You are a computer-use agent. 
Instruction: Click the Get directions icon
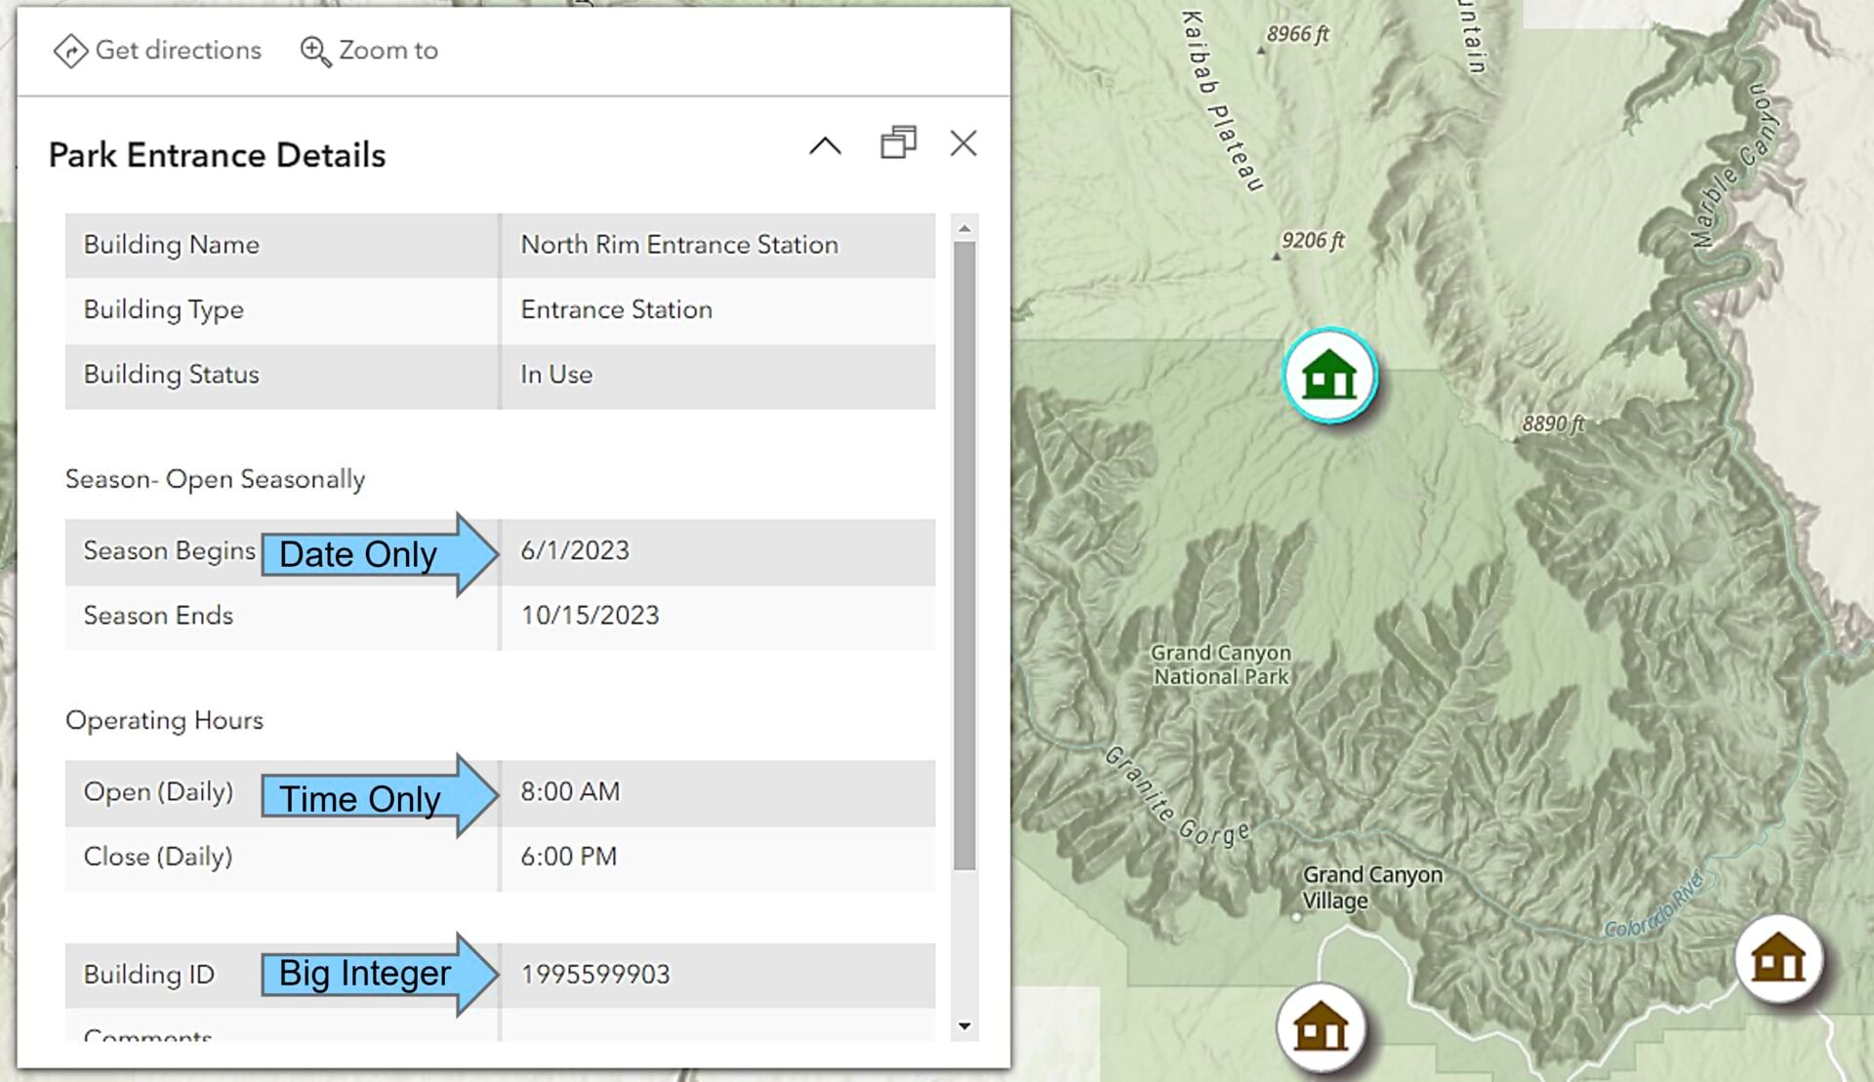70,50
